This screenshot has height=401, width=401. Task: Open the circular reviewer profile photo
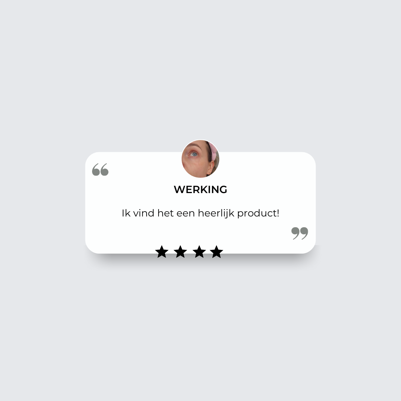click(x=200, y=159)
